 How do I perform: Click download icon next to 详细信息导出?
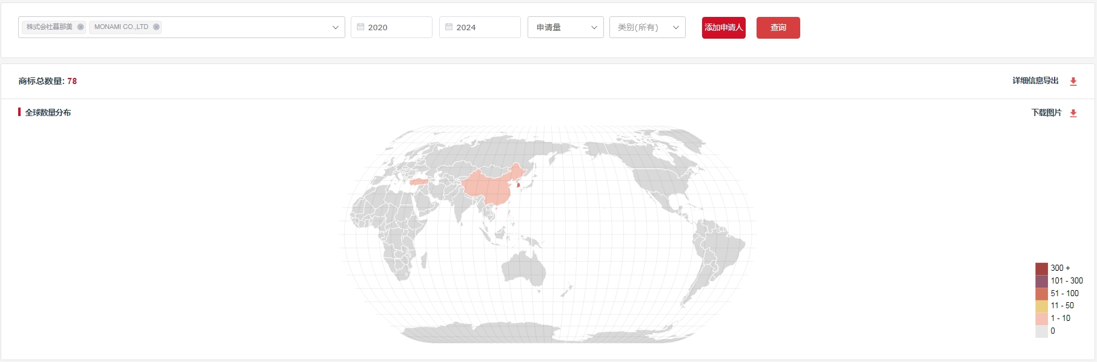[x=1073, y=82]
